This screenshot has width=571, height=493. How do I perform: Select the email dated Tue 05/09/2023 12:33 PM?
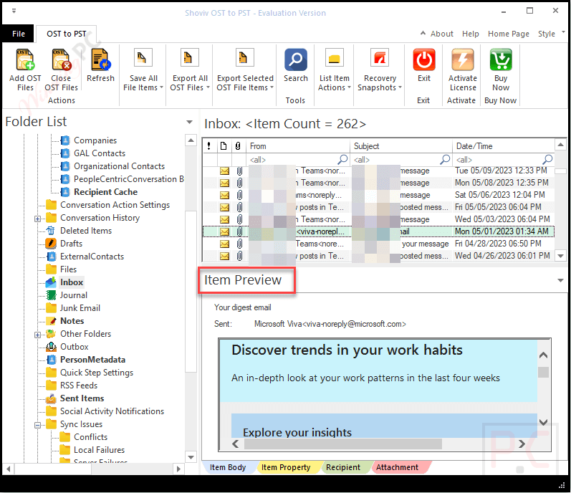pyautogui.click(x=378, y=171)
